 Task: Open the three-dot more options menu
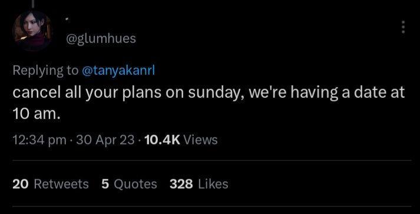[x=403, y=27]
